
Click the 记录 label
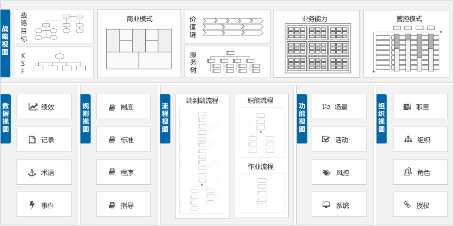click(x=47, y=140)
